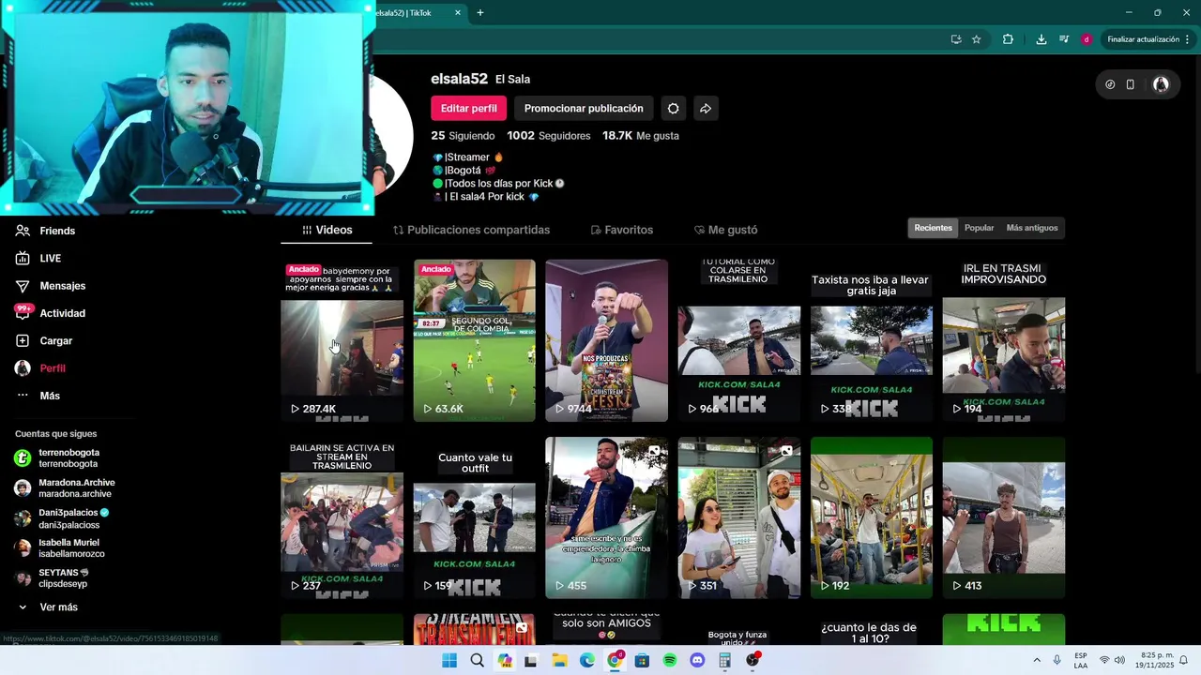This screenshot has width=1201, height=675.
Task: Open profile settings gear icon
Action: coord(673,109)
